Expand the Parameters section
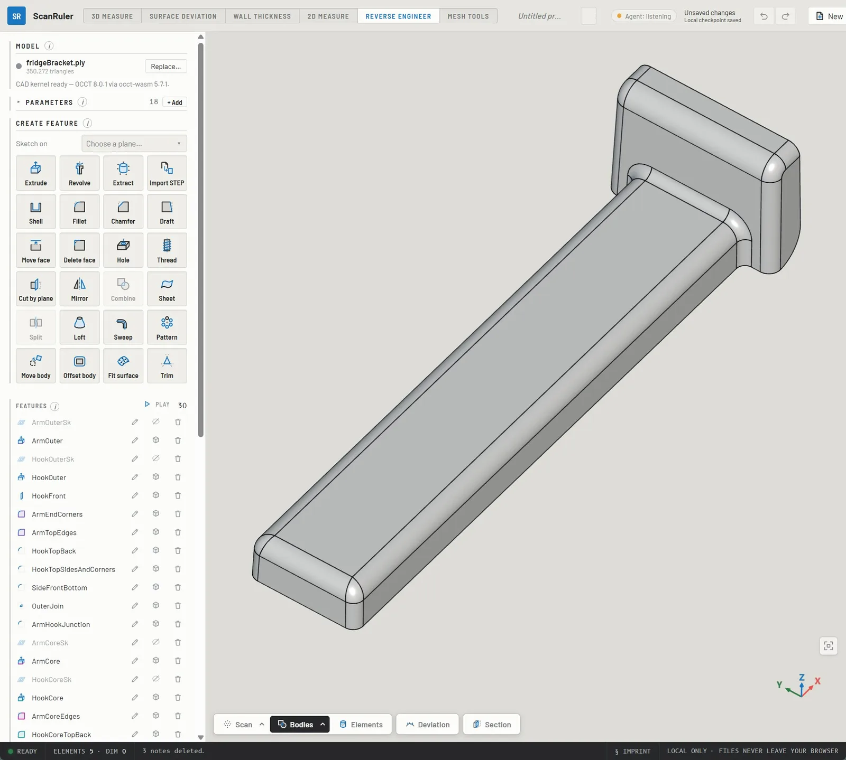Screen dimensions: 846x760 (19, 102)
